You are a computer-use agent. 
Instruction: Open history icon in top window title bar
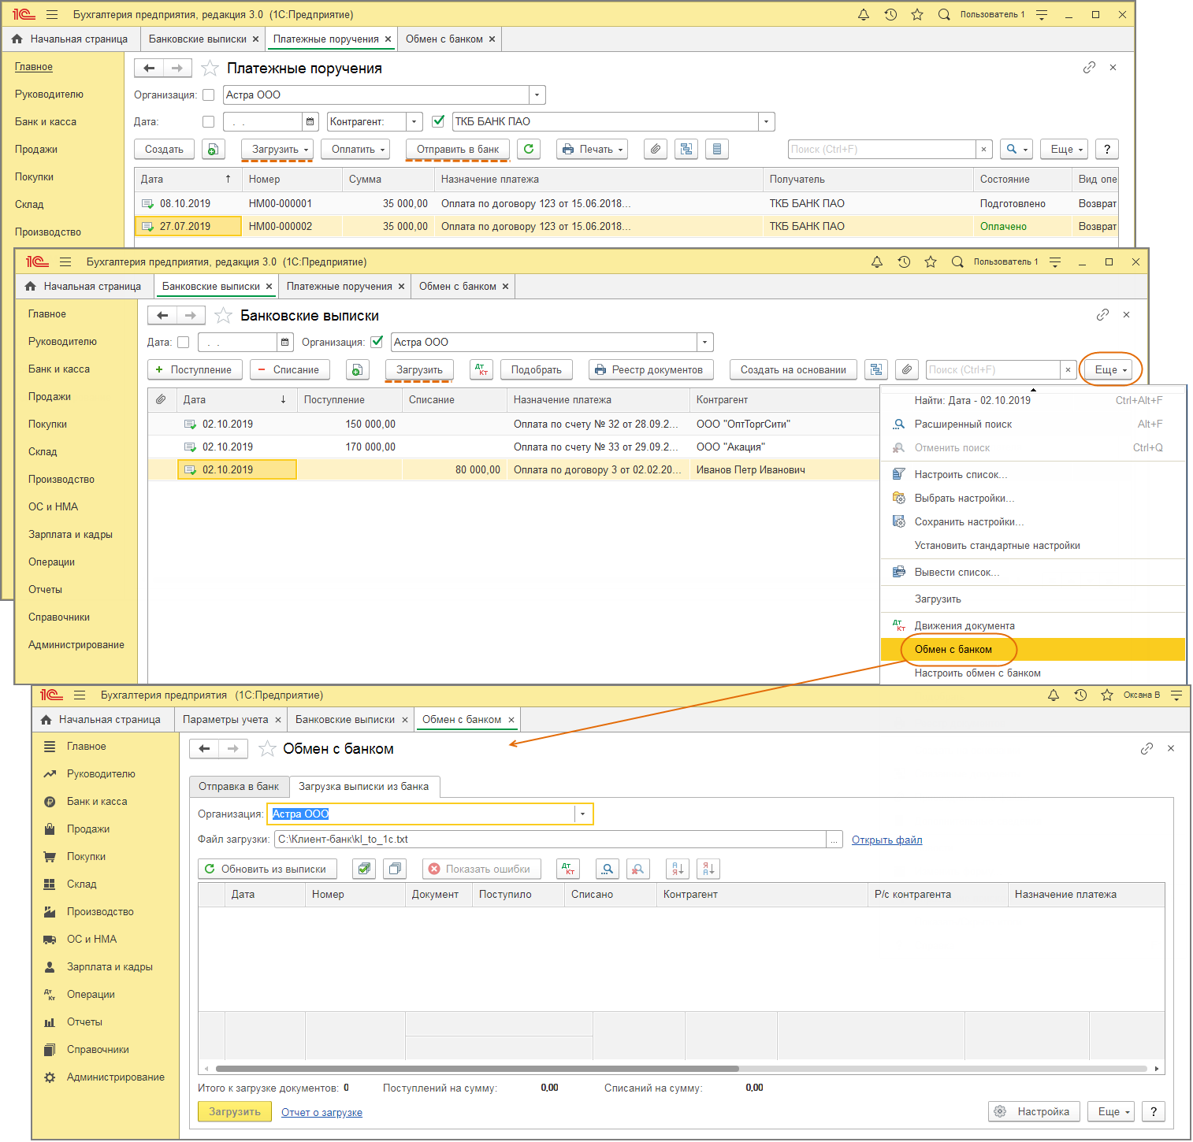point(890,14)
